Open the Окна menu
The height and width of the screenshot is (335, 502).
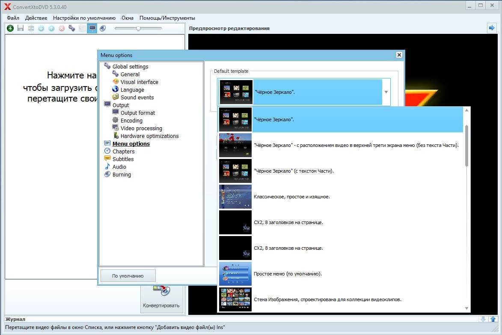point(128,18)
